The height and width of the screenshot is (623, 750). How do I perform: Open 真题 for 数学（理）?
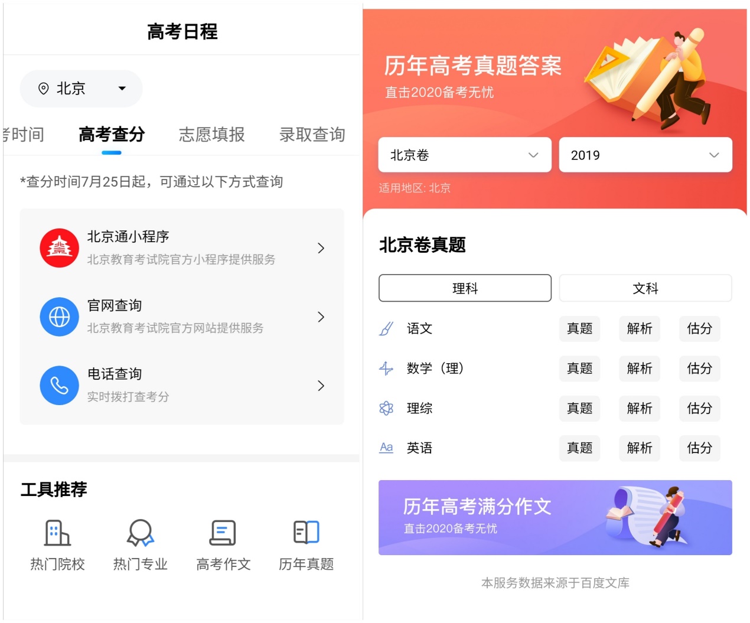click(579, 368)
